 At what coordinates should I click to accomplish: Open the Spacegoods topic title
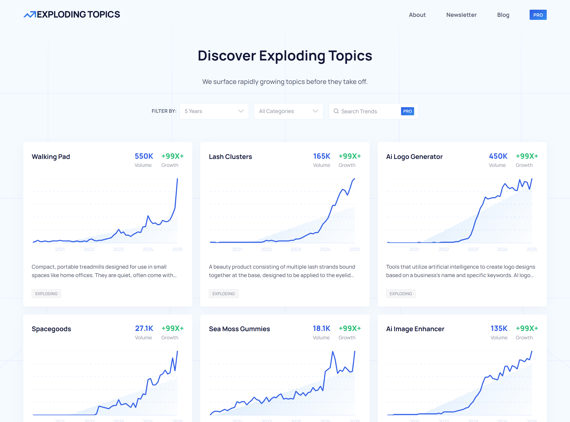coord(51,329)
